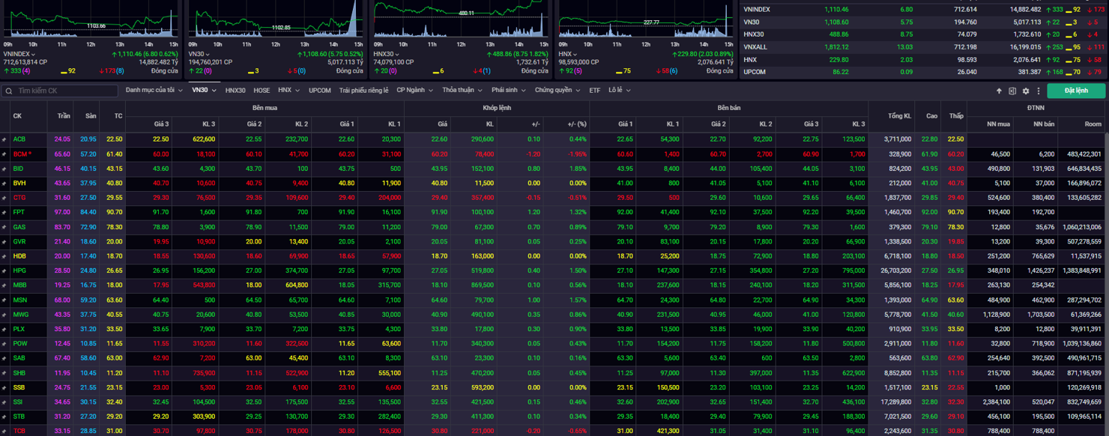Pin the SSI row
Screen dimensions: 1109x436
[4, 402]
